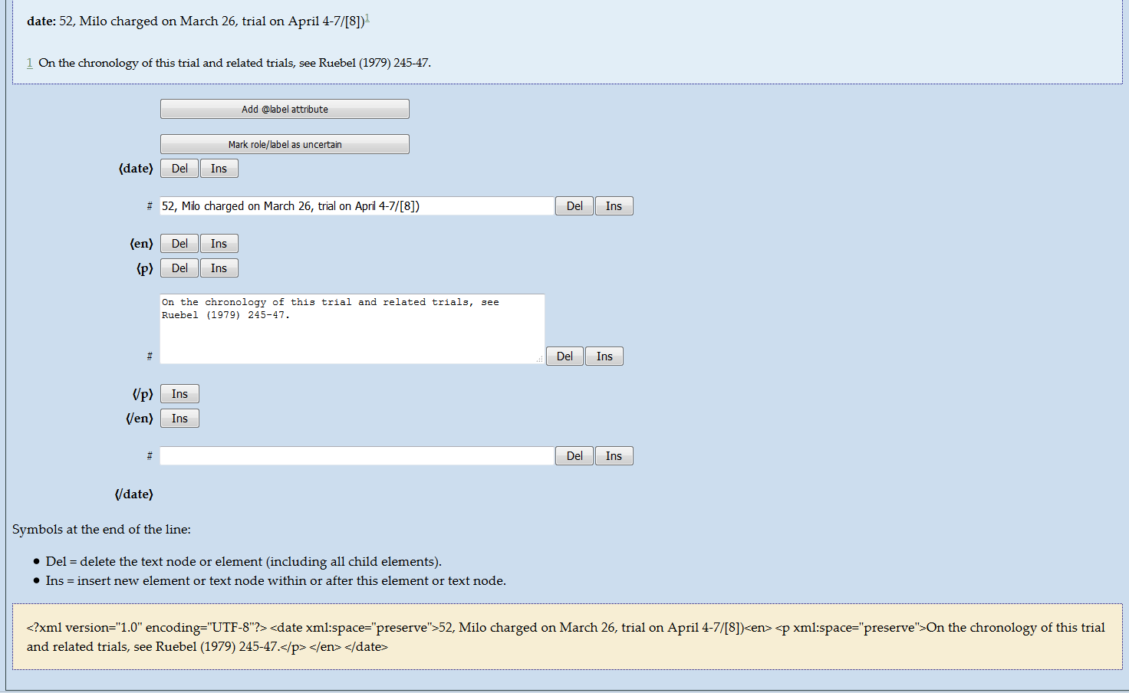Delete the chronology paragraph text node
Screen dimensions: 1129x693
564,356
